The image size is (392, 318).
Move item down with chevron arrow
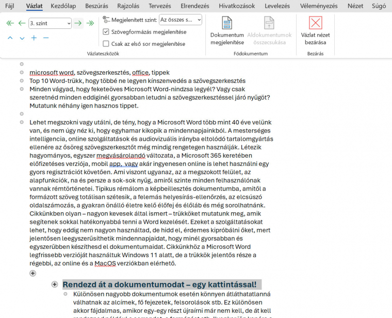click(x=22, y=38)
